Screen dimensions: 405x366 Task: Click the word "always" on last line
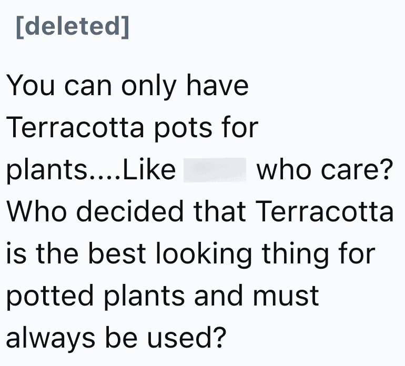tap(50, 339)
